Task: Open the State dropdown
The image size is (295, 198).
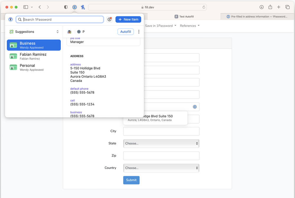Action: tap(161, 143)
